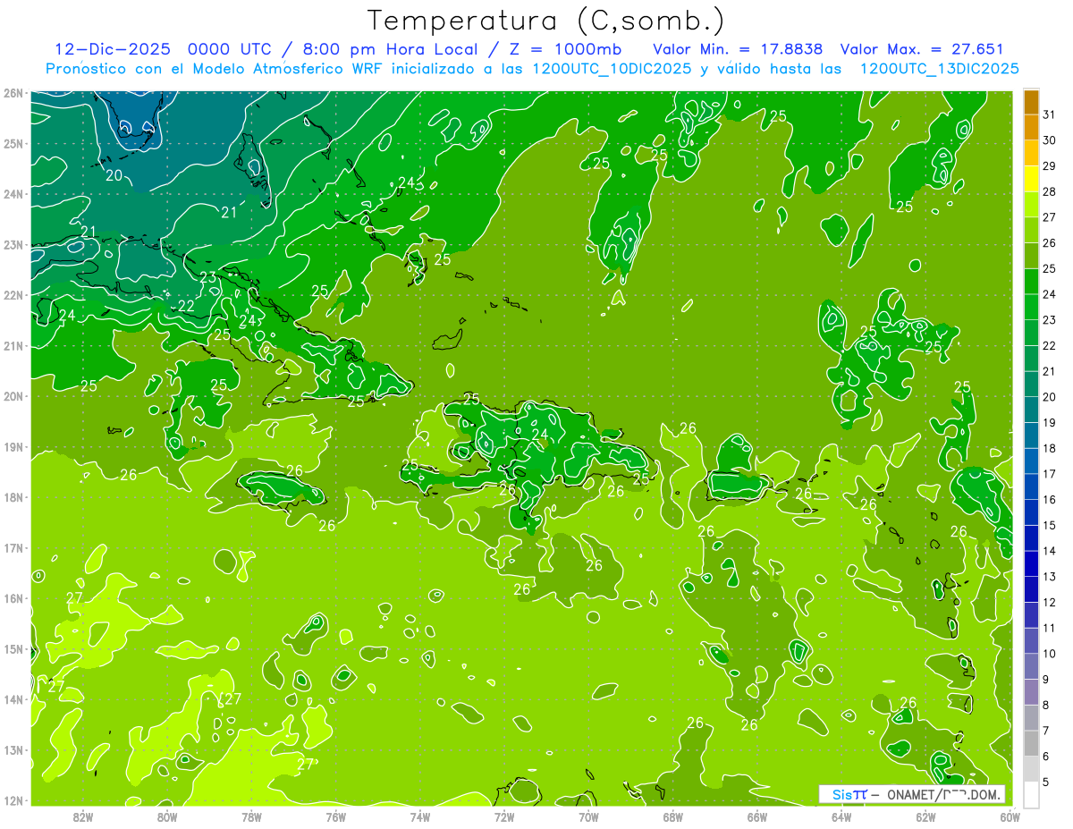Pick the yellow legend swatch between 28 and 29
The image size is (1073, 829).
(x=1031, y=179)
